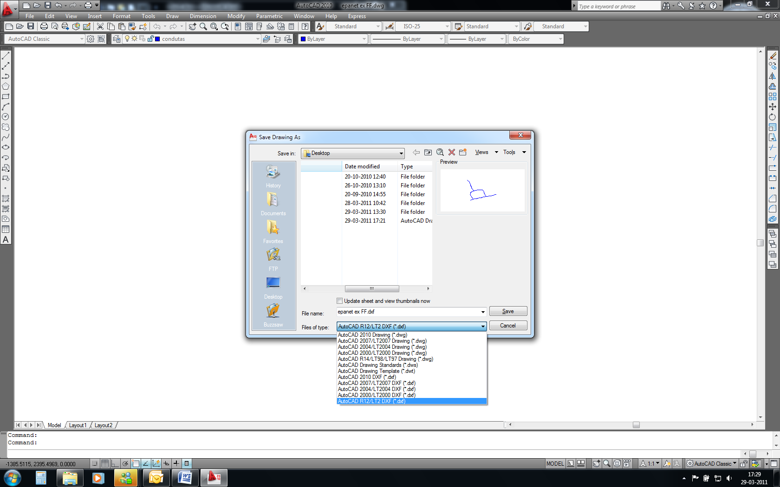
Task: Click the red Delete icon in dialog
Action: 452,152
